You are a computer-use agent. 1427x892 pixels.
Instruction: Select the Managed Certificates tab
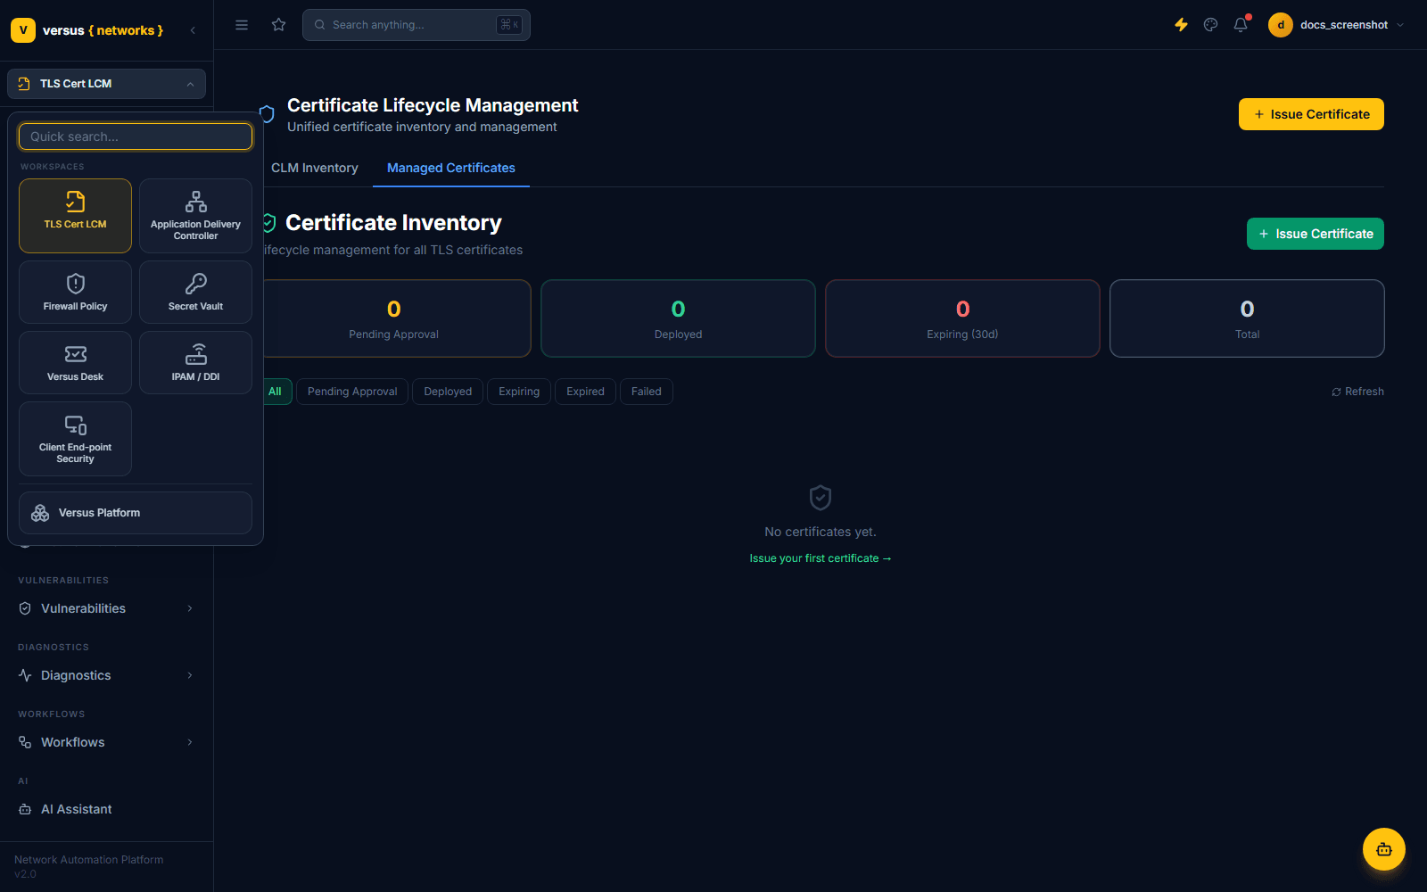click(451, 168)
